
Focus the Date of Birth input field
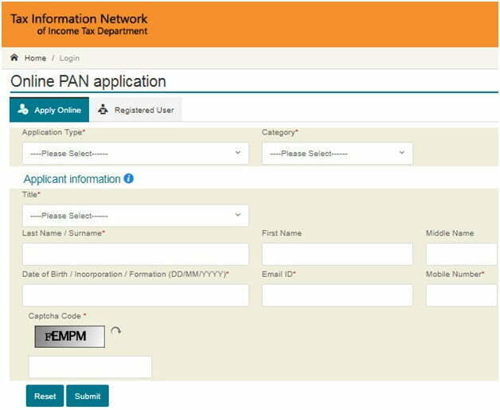(135, 295)
